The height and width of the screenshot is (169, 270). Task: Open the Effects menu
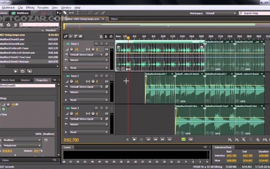(30, 8)
